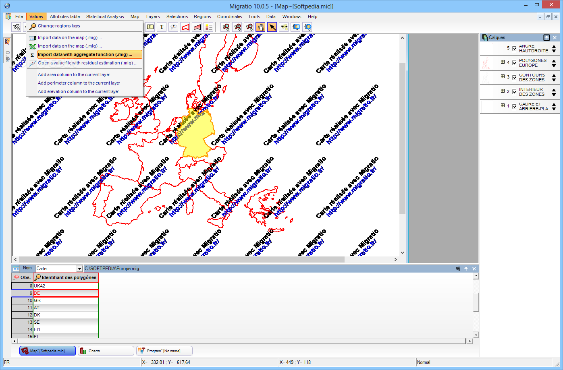Click the map vertical scrollbar thumb

tap(402, 138)
